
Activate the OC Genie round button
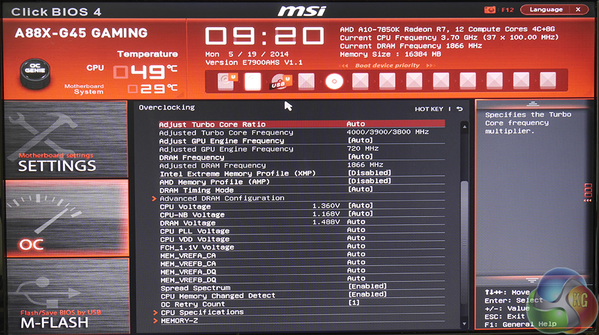(35, 74)
